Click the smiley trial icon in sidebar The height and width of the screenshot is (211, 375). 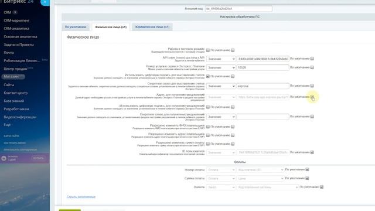click(x=4, y=158)
